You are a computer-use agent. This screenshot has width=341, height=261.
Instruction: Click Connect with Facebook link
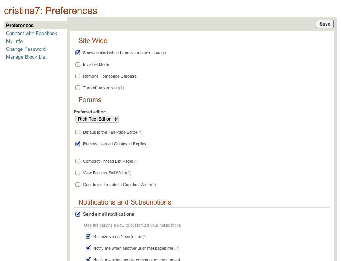click(x=32, y=34)
